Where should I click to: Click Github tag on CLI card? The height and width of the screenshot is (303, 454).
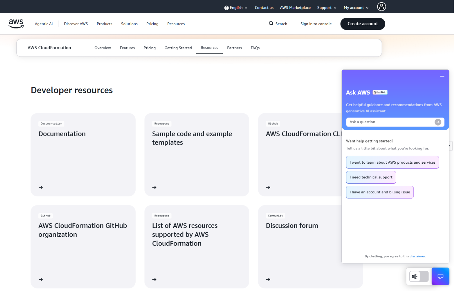273,124
